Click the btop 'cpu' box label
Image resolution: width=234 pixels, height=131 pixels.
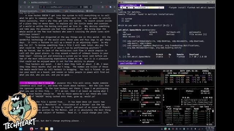pyautogui.click(x=124, y=71)
